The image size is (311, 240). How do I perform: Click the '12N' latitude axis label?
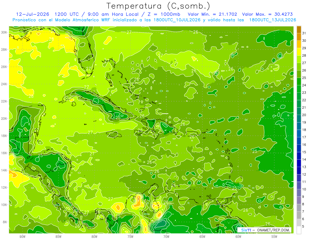[4, 187]
